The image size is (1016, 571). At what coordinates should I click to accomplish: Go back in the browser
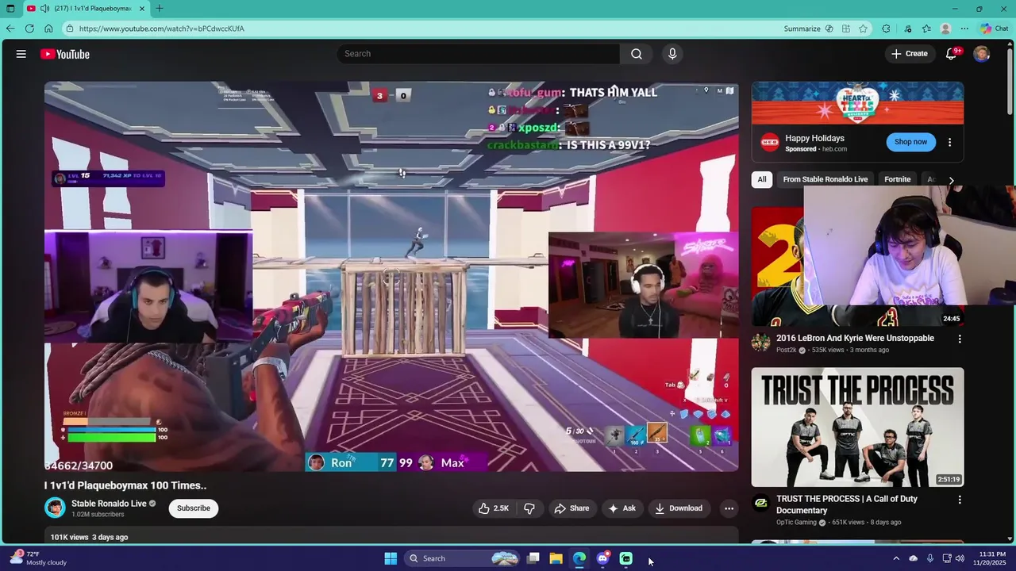click(x=10, y=29)
